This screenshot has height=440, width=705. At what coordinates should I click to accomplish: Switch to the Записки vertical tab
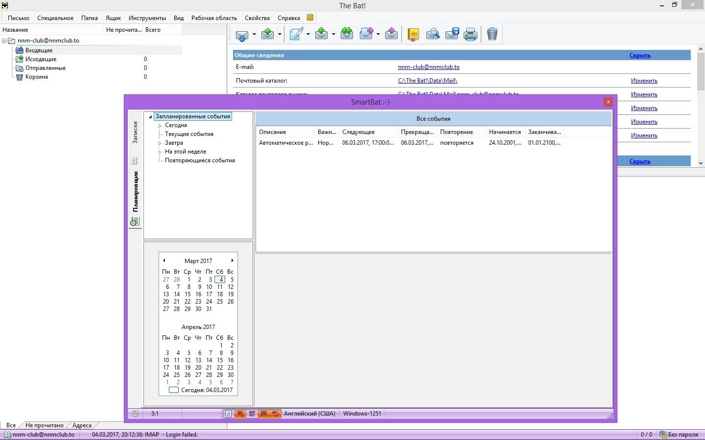click(x=135, y=132)
